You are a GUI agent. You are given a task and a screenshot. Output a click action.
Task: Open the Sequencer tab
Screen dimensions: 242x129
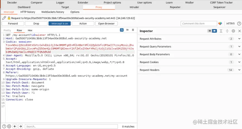(219, 7)
